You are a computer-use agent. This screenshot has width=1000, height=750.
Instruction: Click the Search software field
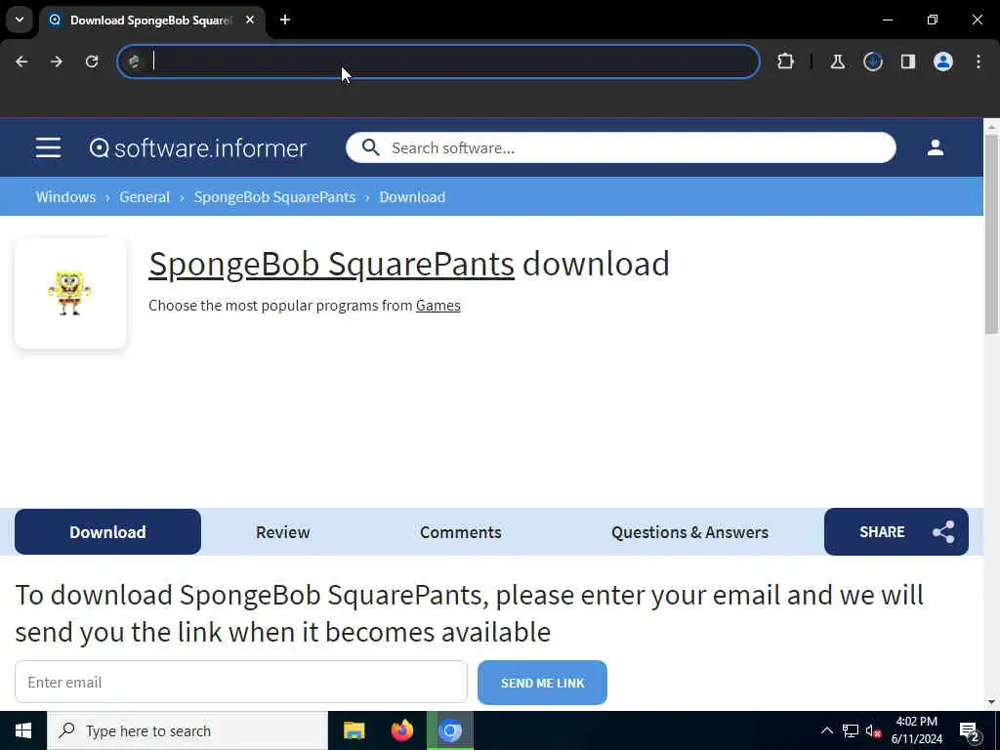pyautogui.click(x=620, y=148)
